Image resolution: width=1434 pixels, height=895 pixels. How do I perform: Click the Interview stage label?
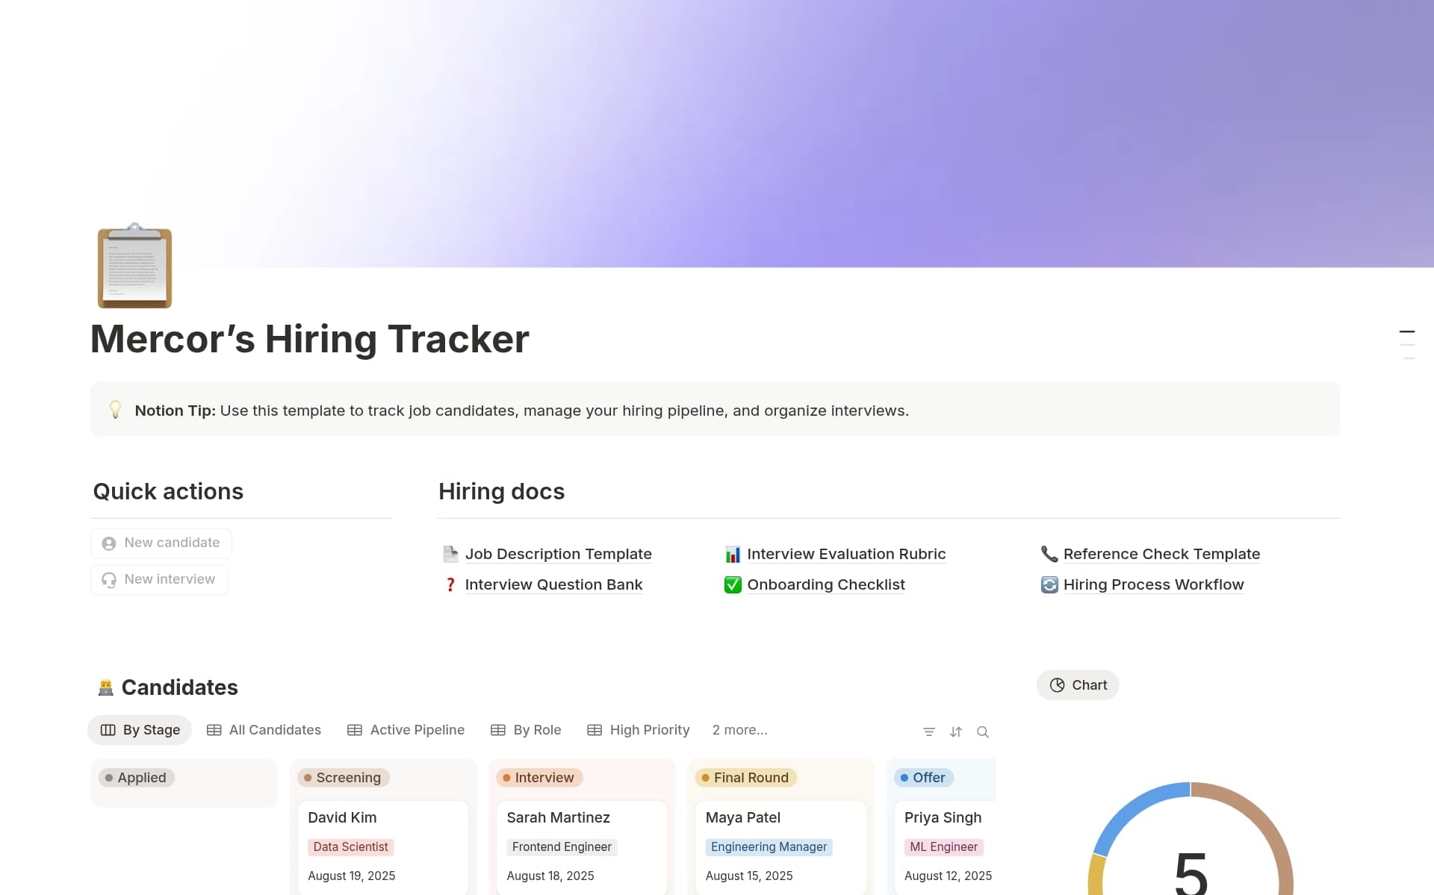tap(539, 778)
